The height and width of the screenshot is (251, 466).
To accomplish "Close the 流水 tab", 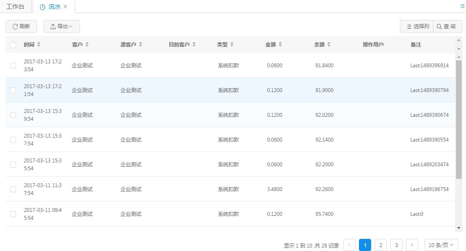I will point(65,7).
